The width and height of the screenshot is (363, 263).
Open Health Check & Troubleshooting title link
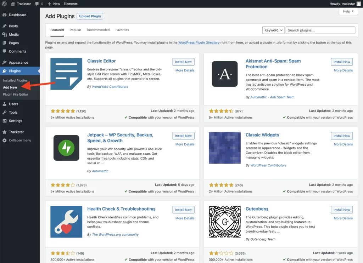coord(121,209)
